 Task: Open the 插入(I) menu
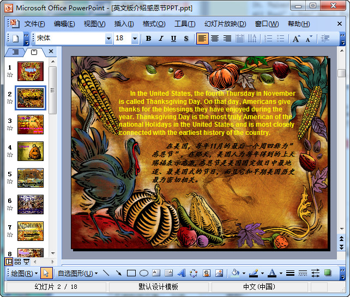pos(124,24)
